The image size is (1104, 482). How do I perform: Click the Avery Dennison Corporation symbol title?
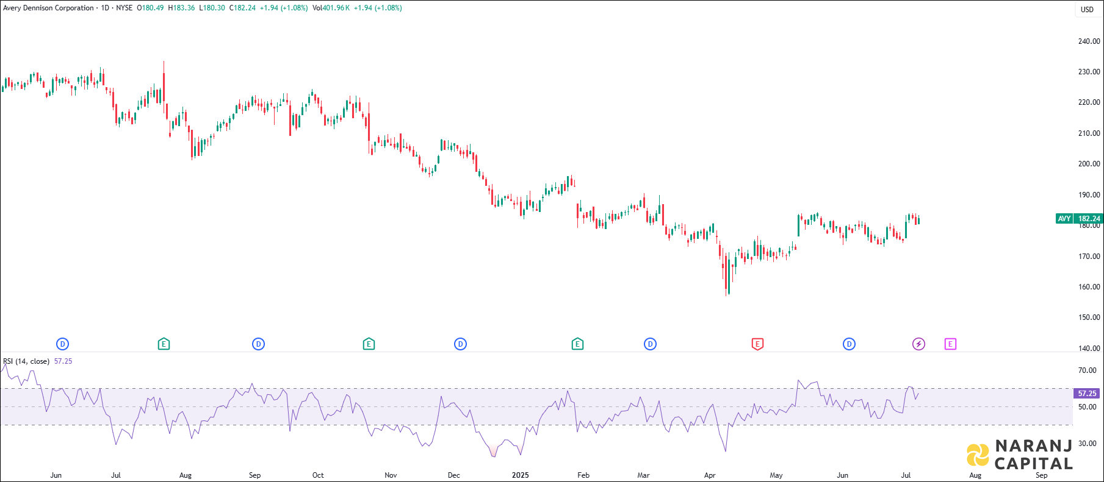[x=49, y=8]
